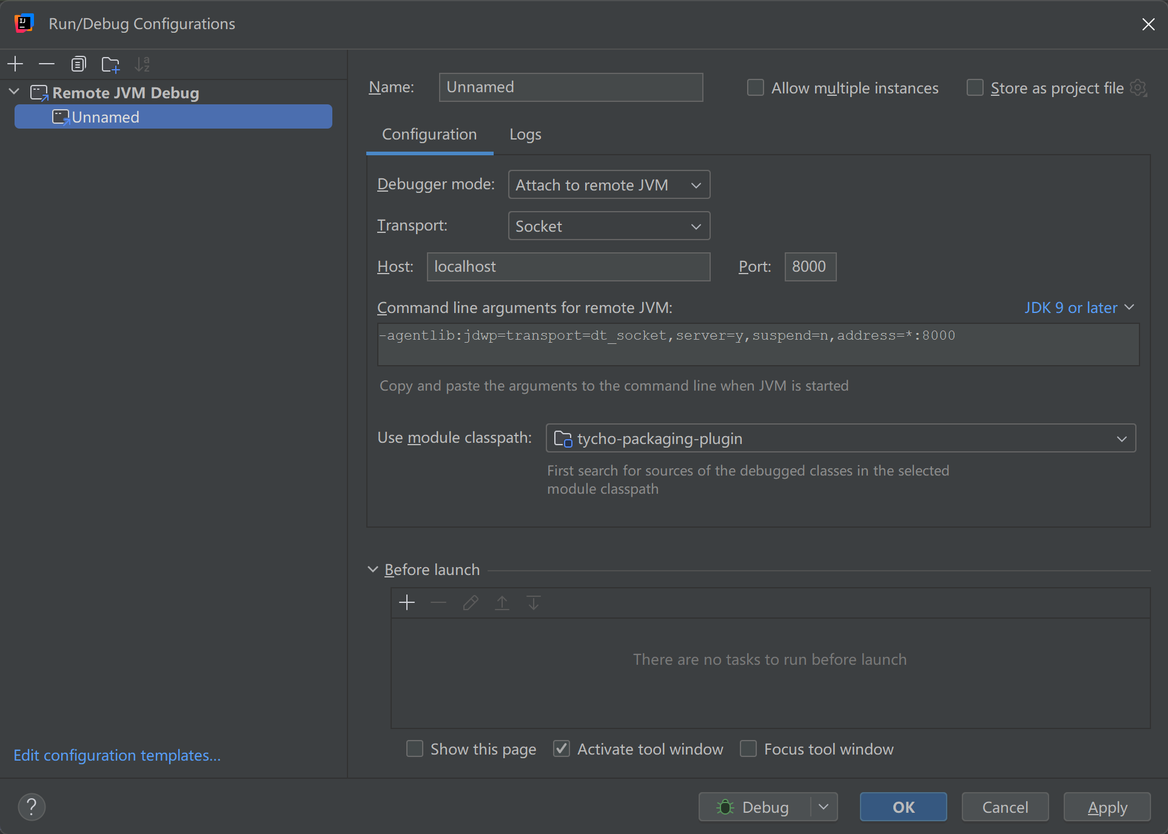Open the help question mark button
The image size is (1168, 834).
point(32,807)
